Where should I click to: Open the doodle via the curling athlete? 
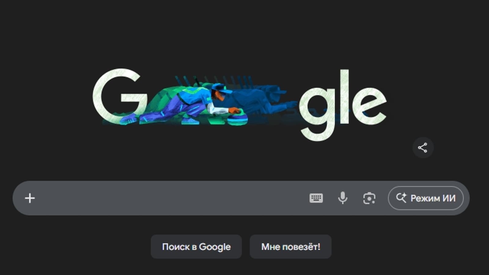(x=183, y=104)
